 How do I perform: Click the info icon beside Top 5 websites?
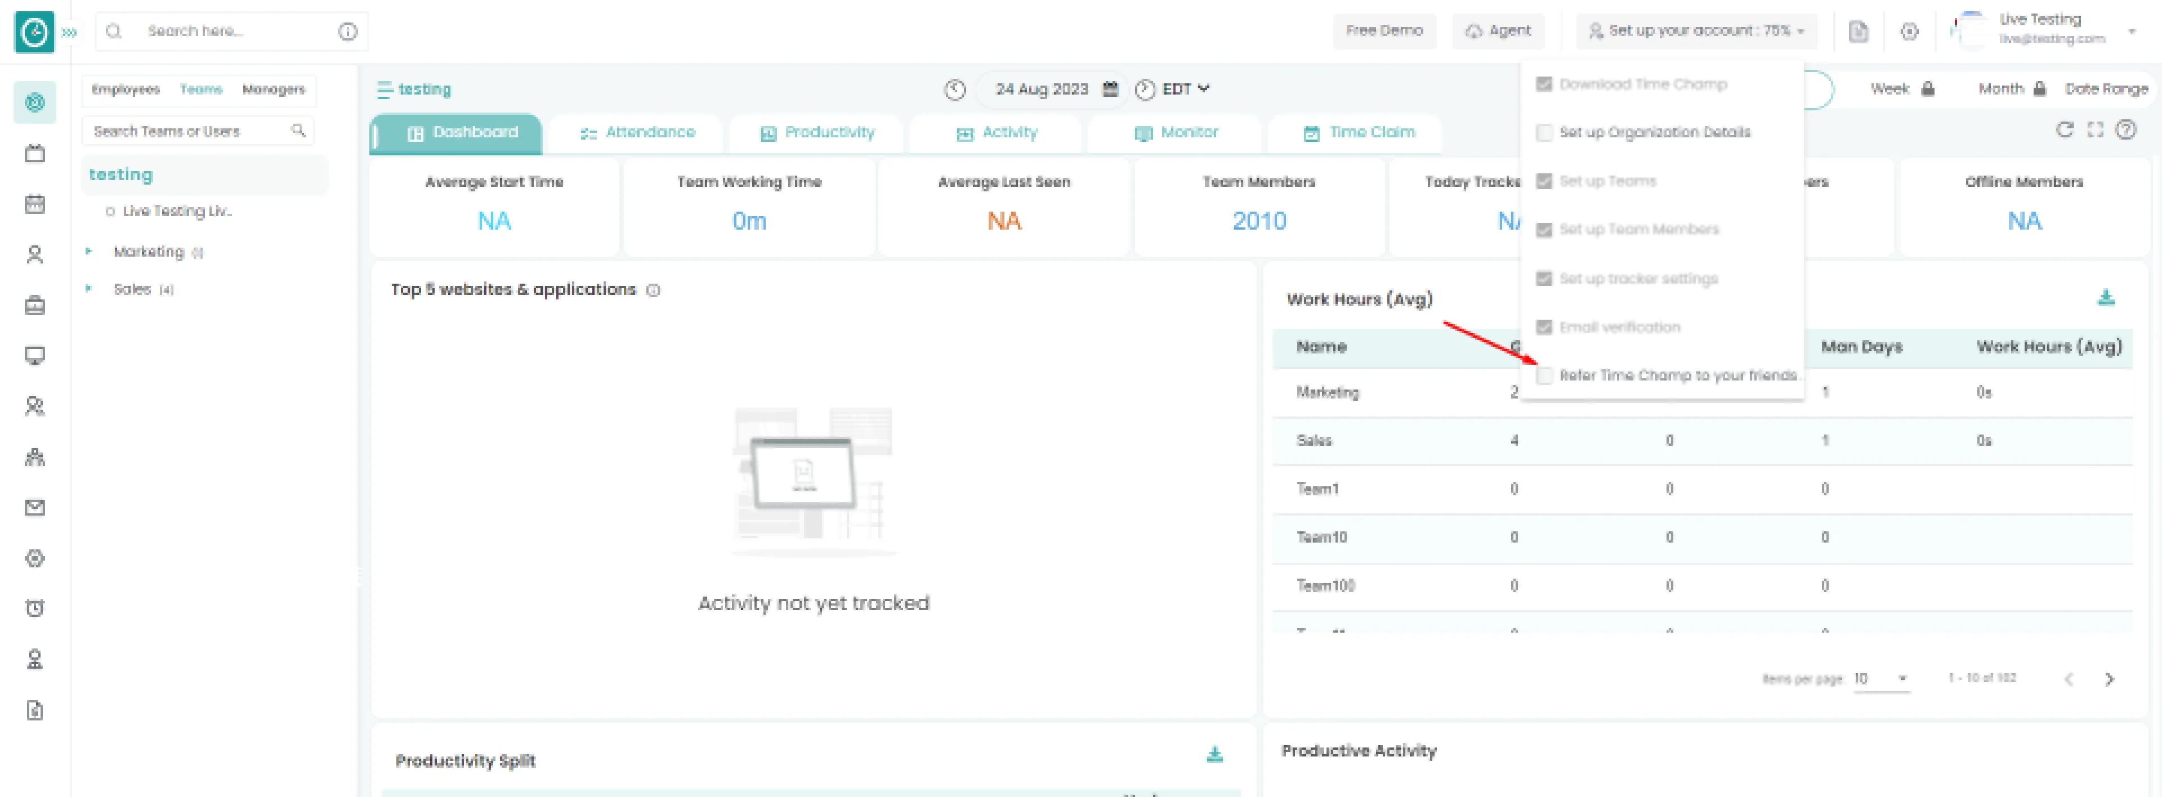(x=653, y=290)
